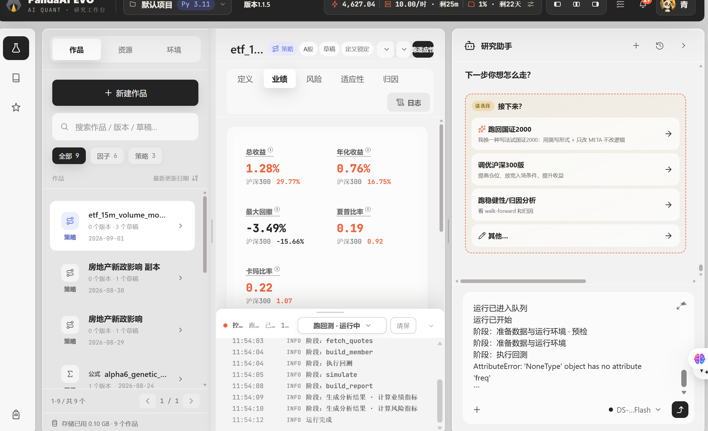The height and width of the screenshot is (431, 708).
Task: Filter works by 因子 6
Action: [x=107, y=156]
